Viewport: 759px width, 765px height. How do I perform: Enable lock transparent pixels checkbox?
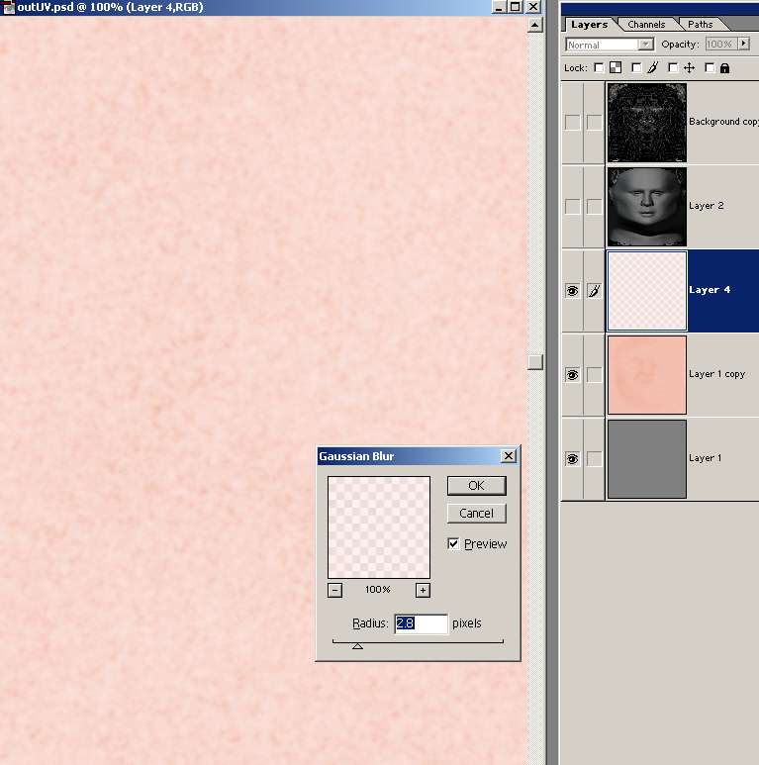tap(598, 68)
